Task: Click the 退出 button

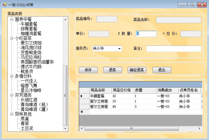Action: click(x=162, y=70)
